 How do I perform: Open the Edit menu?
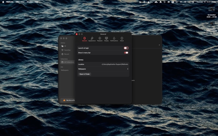17,2
